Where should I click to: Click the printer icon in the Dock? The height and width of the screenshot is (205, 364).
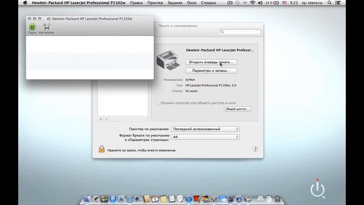(248, 199)
